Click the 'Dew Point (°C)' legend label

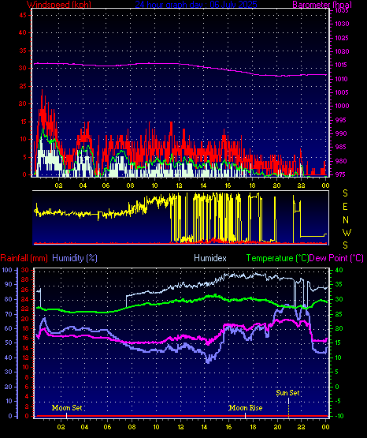click(336, 258)
